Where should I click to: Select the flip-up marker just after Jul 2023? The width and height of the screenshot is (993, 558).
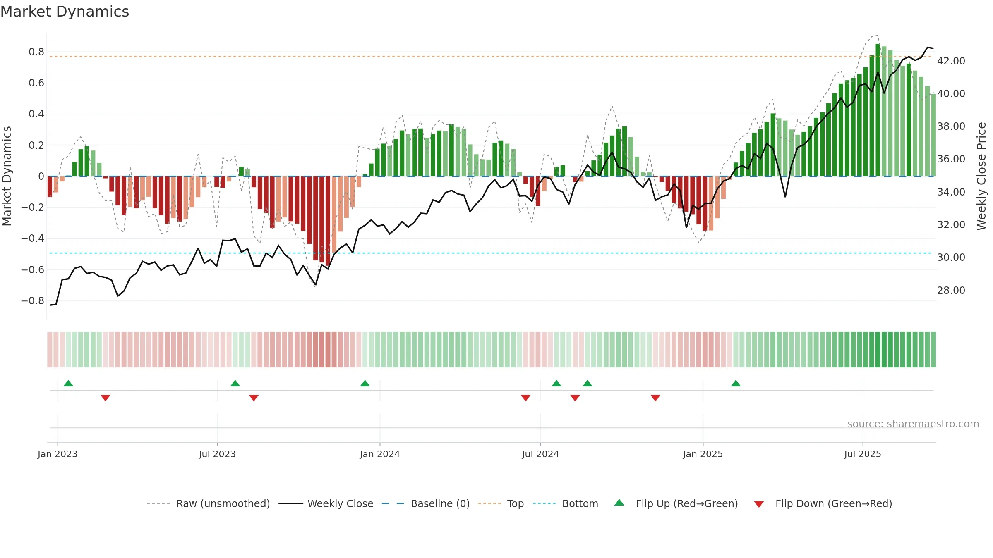point(235,383)
